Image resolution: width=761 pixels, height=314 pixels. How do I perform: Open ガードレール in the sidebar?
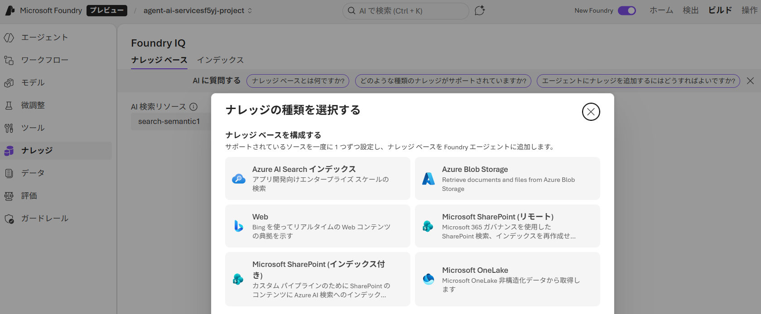coord(56,219)
